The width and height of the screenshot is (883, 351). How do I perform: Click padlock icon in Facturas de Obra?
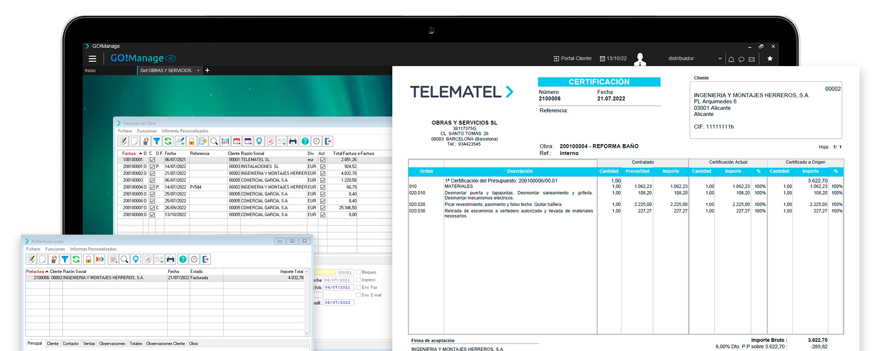coord(192,141)
